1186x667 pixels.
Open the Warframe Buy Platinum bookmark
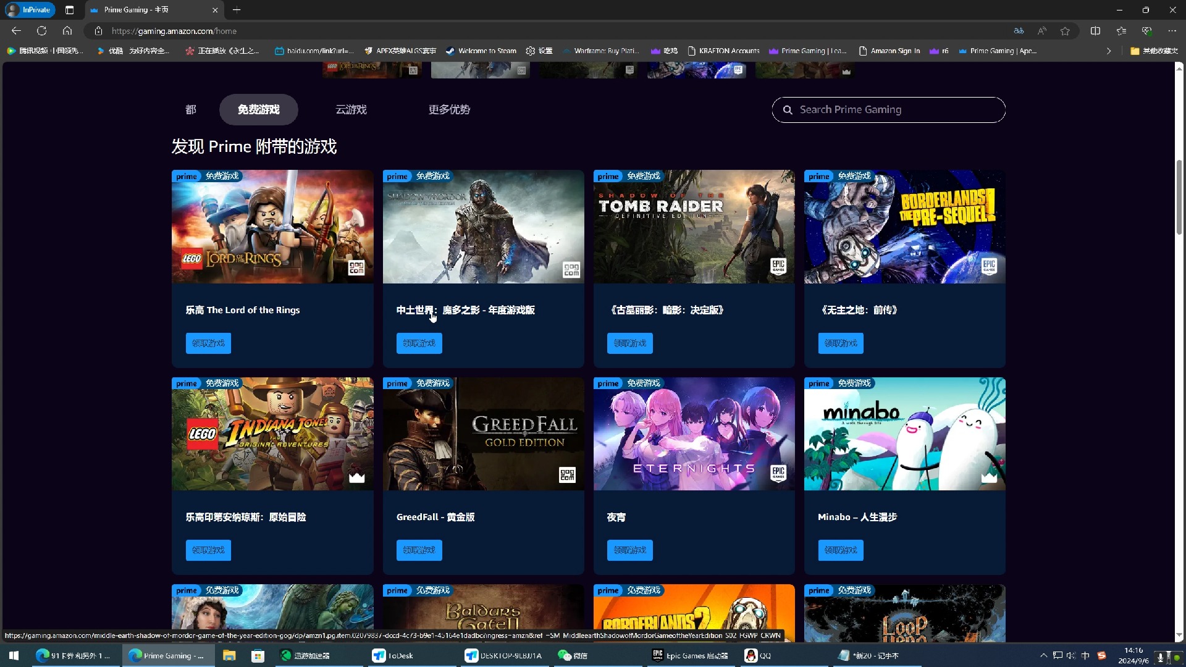pos(600,51)
